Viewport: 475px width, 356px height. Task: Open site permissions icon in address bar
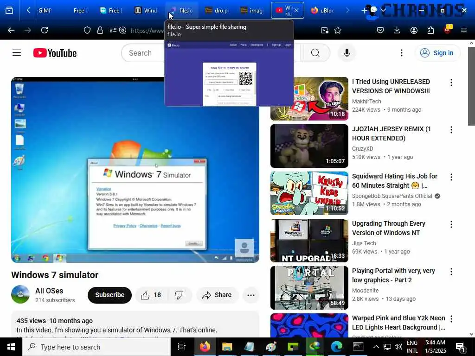coord(113,30)
